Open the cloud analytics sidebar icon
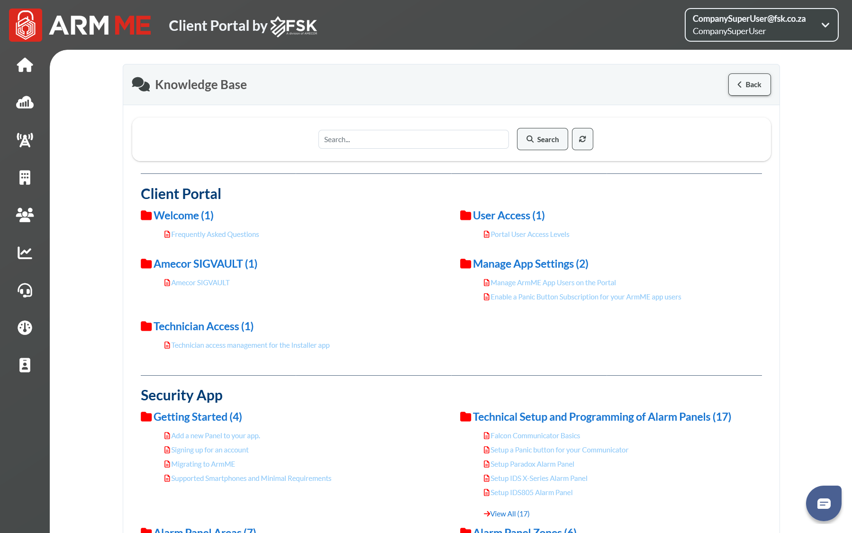 click(x=25, y=102)
